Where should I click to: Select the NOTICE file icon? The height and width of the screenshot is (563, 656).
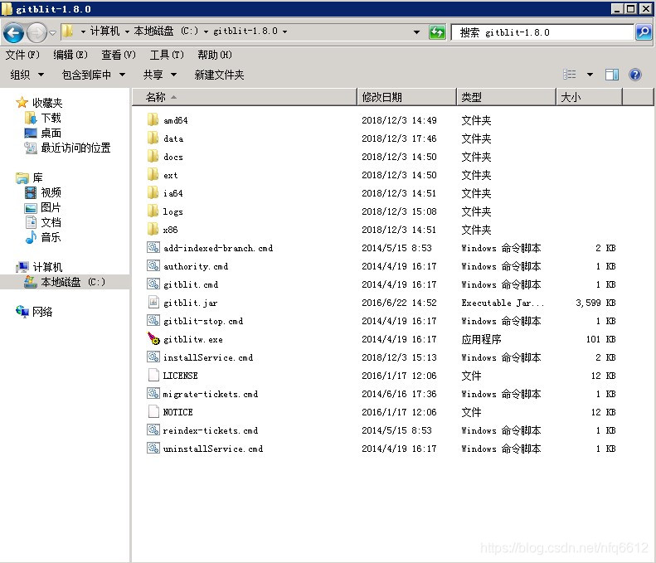(x=153, y=411)
